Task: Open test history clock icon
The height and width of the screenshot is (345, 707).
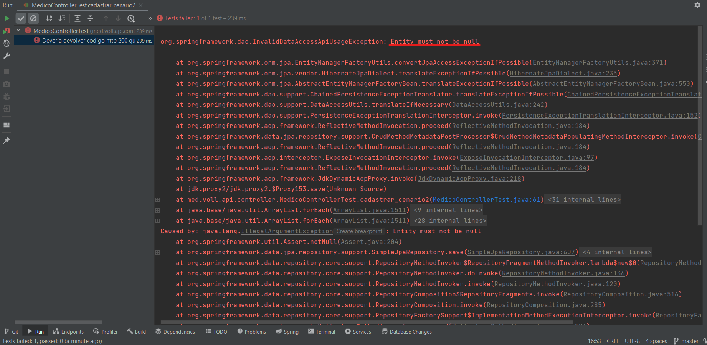Action: pyautogui.click(x=131, y=18)
